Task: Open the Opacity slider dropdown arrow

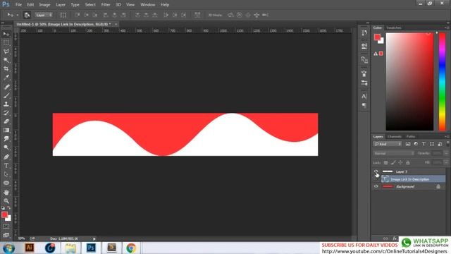Action: [446, 154]
